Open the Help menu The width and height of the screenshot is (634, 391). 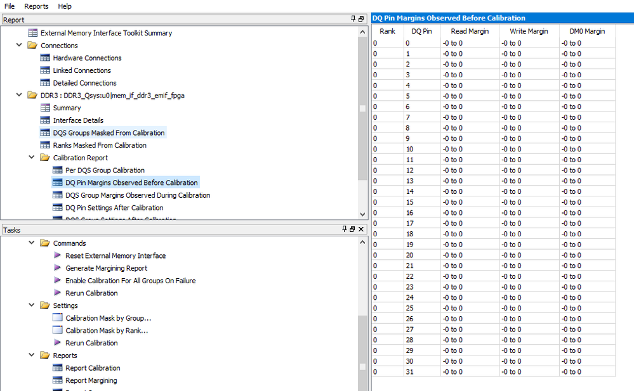(65, 6)
